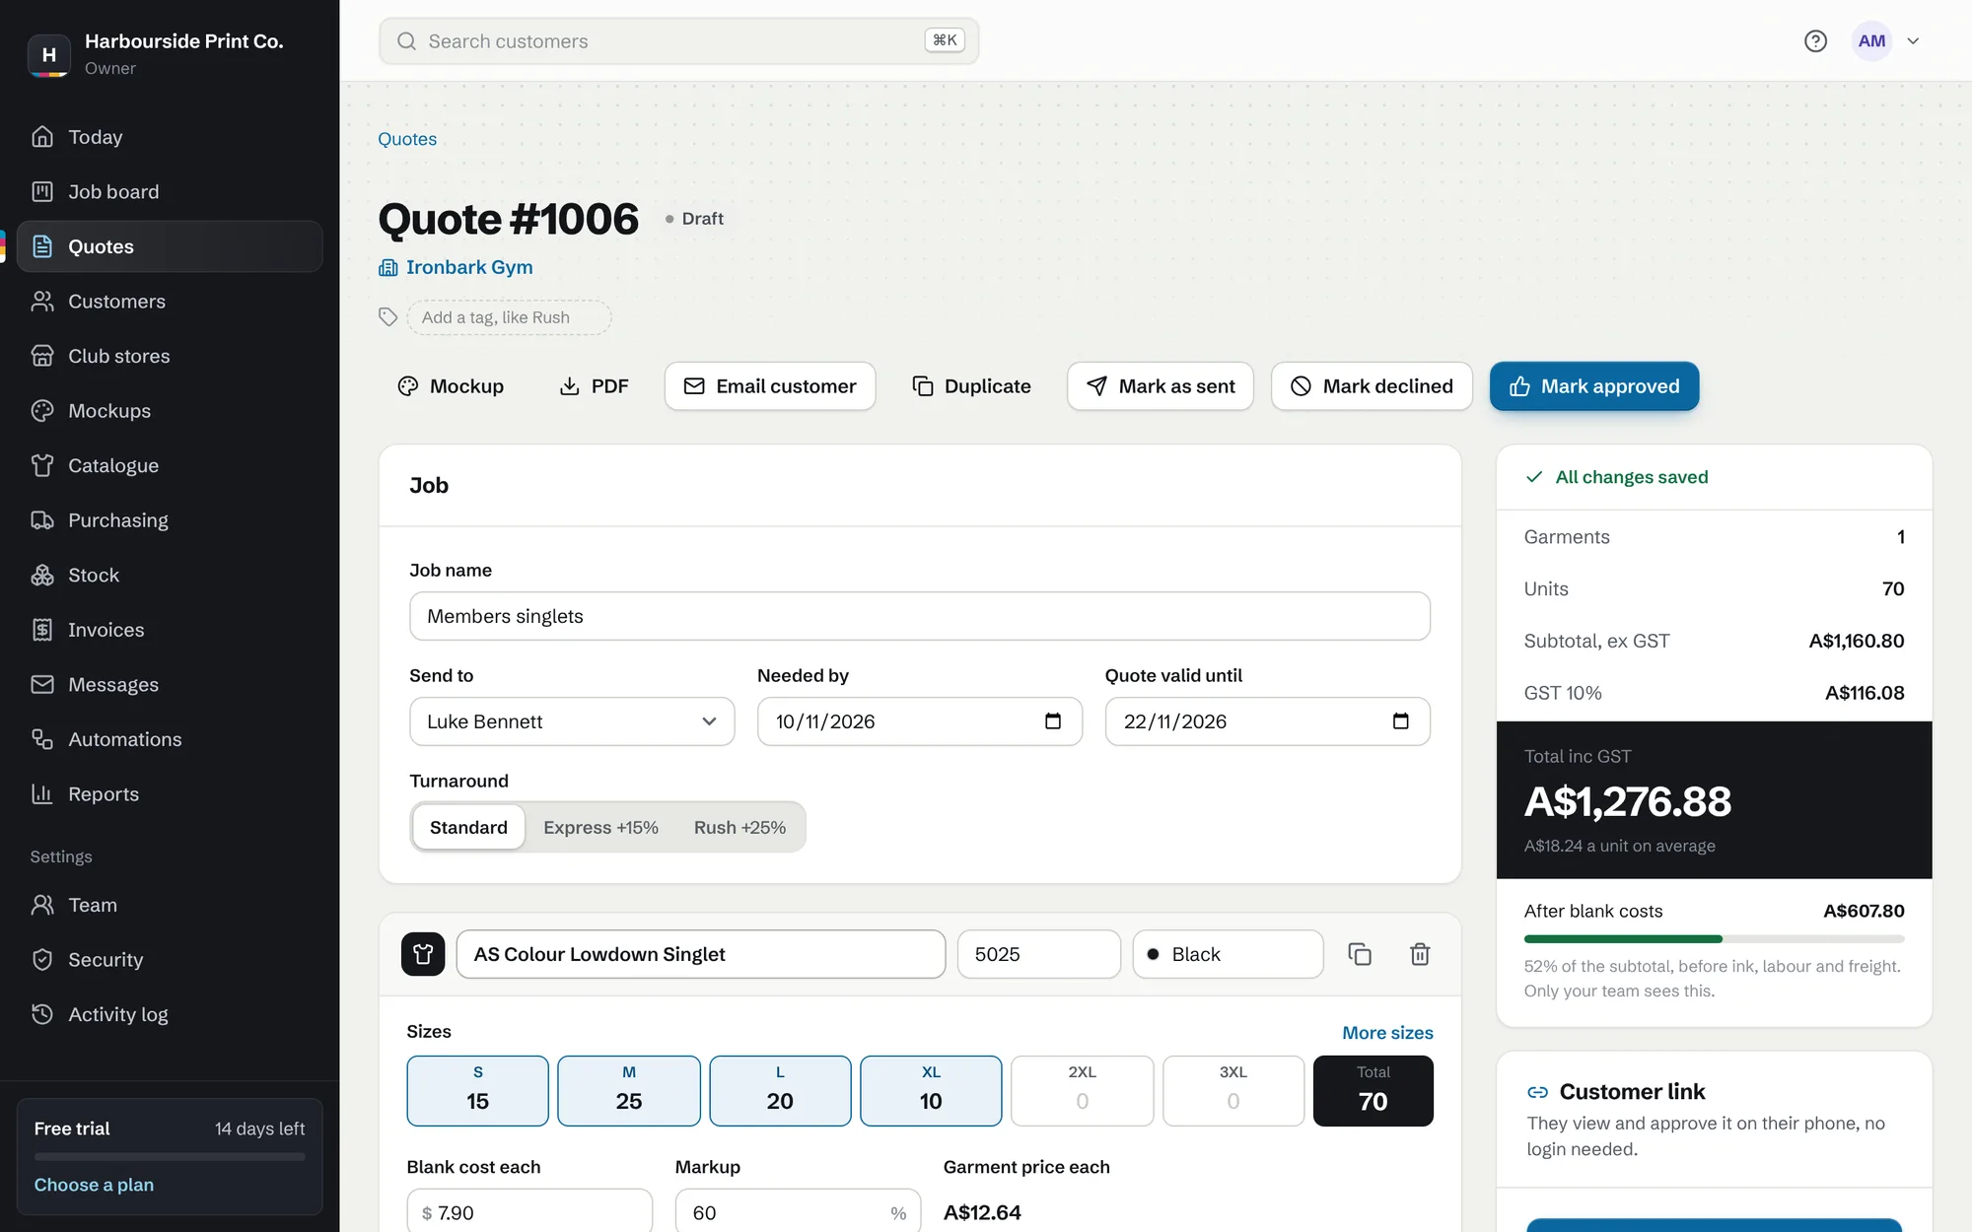Screen dimensions: 1972x1232
Task: Open calendar picker in Quote valid until field
Action: pyautogui.click(x=1400, y=720)
